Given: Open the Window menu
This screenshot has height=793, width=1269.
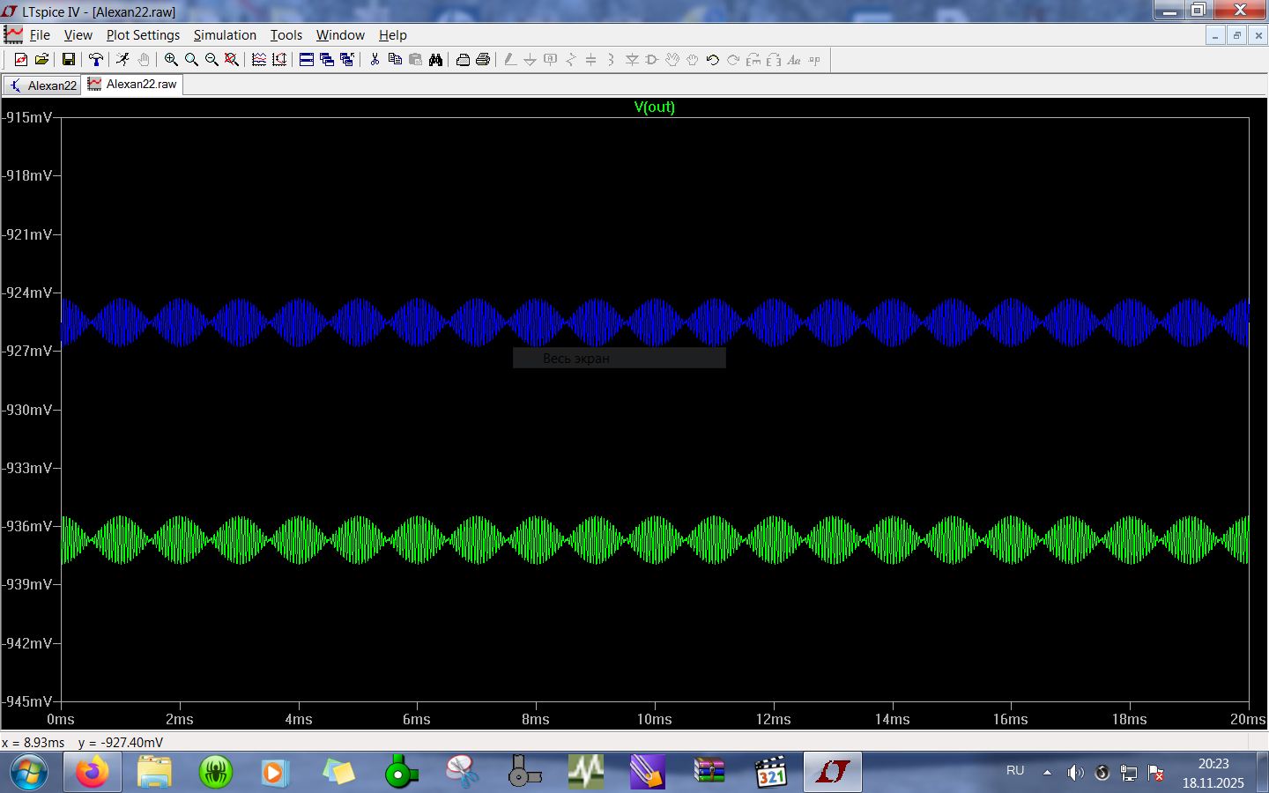Looking at the screenshot, I should click(340, 35).
